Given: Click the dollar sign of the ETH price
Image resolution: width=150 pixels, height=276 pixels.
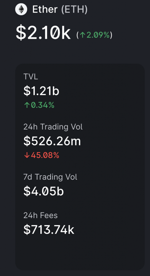Looking at the screenshot, I should [x=21, y=33].
